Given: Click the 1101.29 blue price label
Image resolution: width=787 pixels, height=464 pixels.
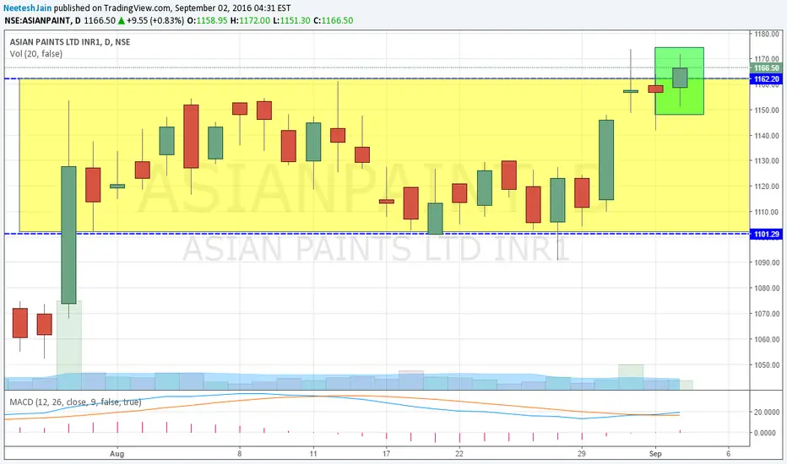Looking at the screenshot, I should coord(767,235).
